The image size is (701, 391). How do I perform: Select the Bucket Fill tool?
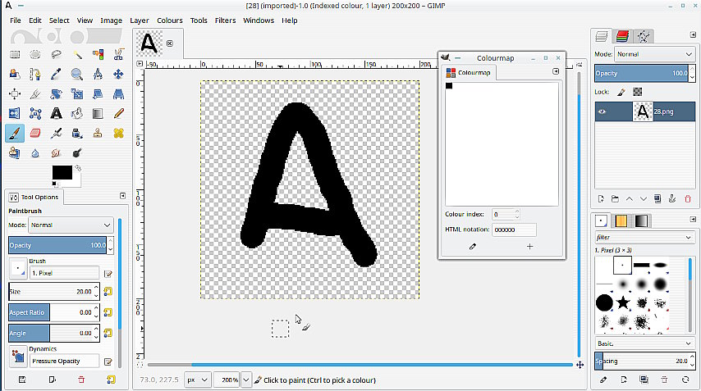77,113
